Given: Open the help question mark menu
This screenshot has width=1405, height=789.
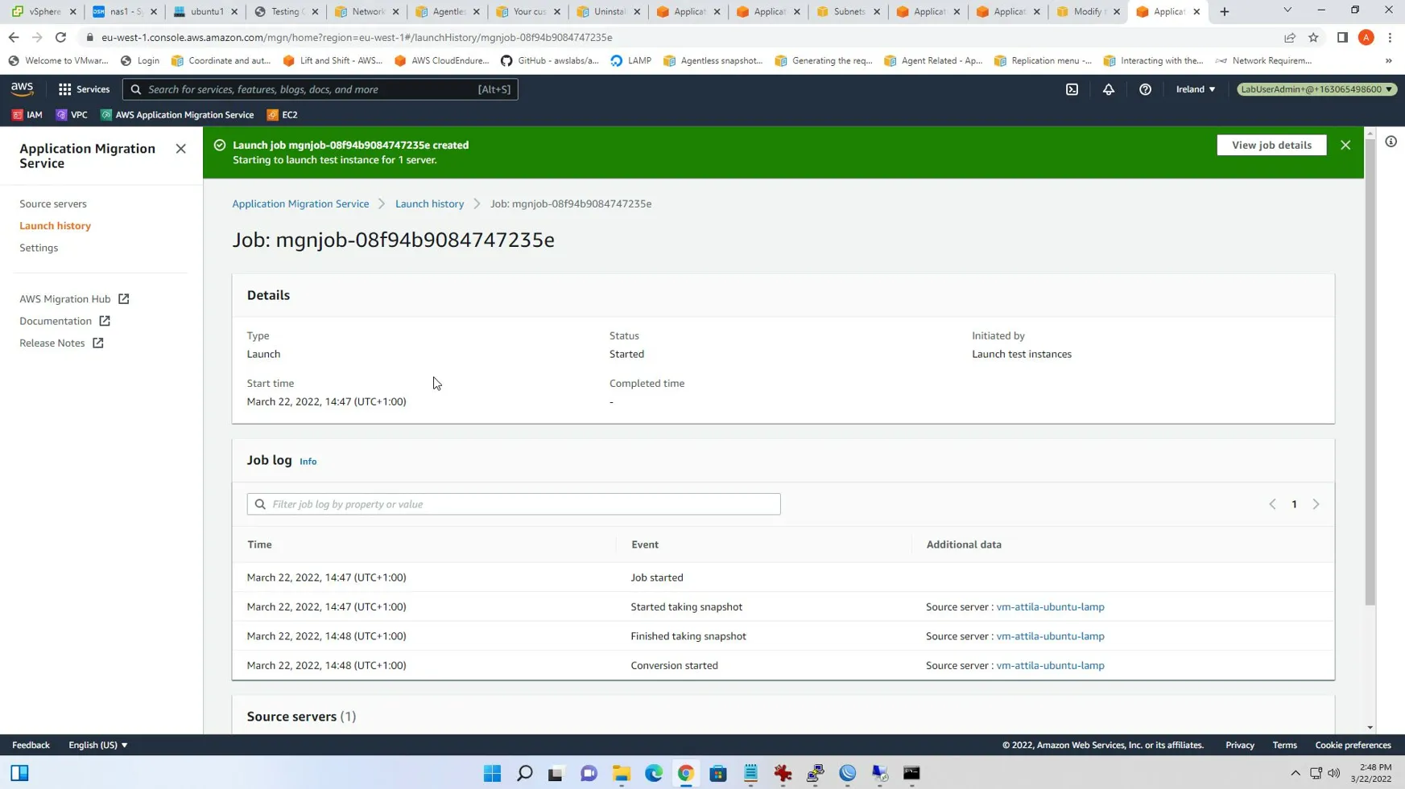Looking at the screenshot, I should pos(1145,89).
